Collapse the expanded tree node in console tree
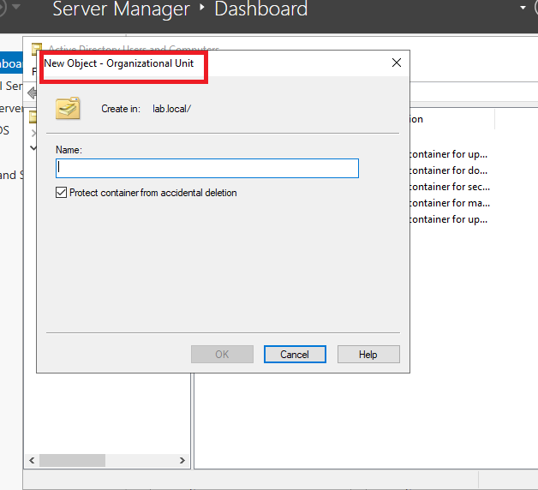The image size is (538, 490). [33, 147]
